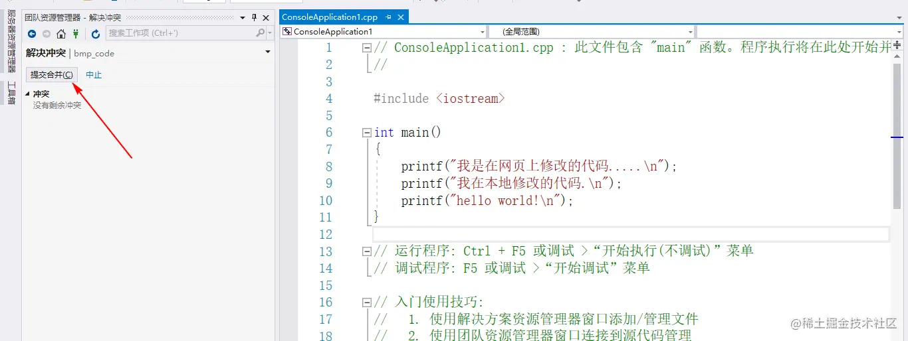908x341 pixels.
Task: Click the printf 我在本地修改的代码 line
Action: (512, 184)
